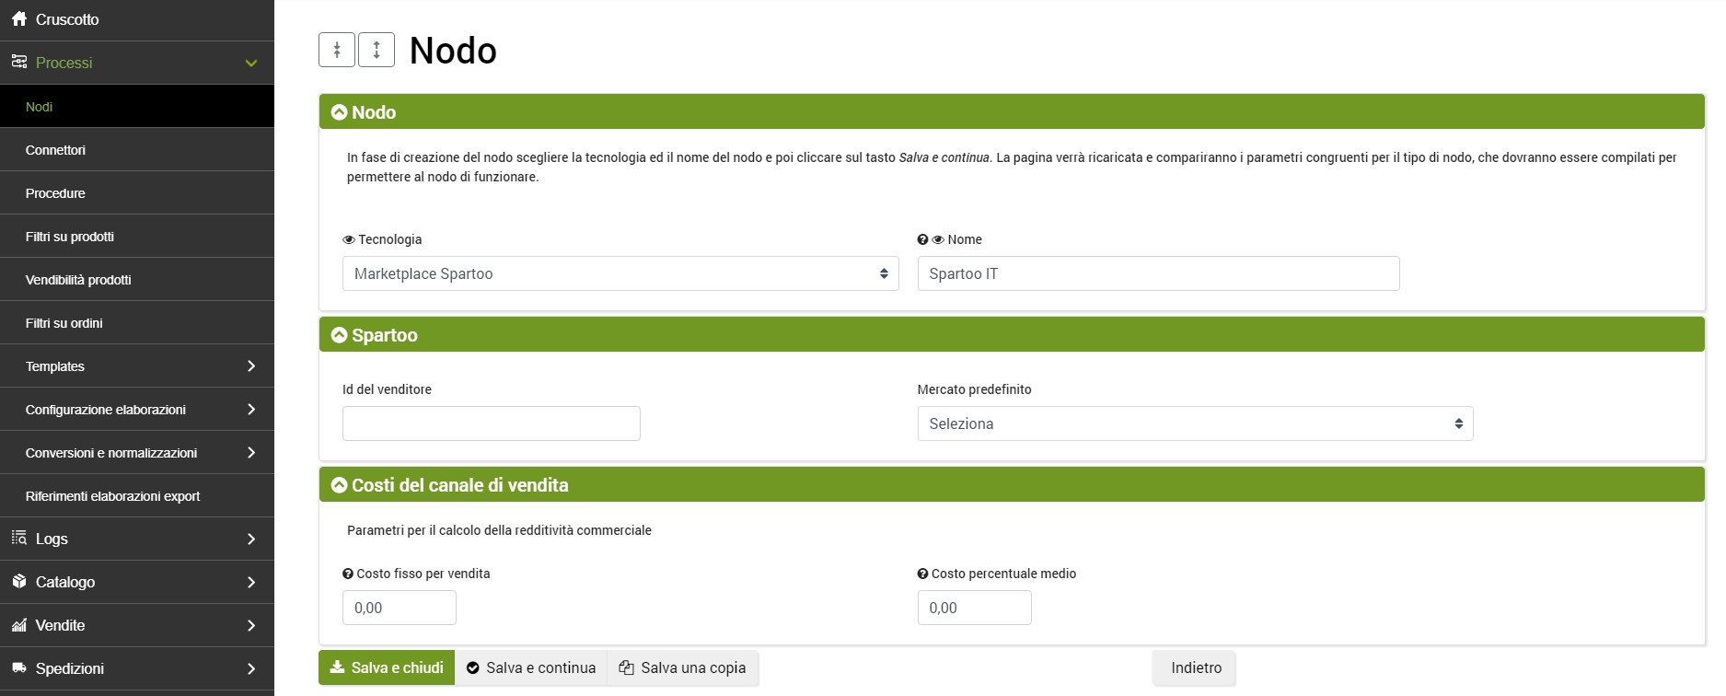Click the Catalogo box icon in sidebar

pyautogui.click(x=19, y=582)
